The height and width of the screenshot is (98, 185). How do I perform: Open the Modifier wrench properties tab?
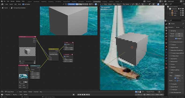pos(166,49)
